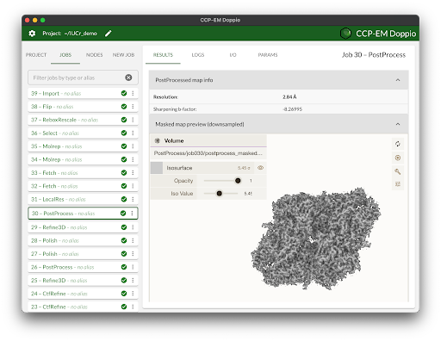Click the Volume node icon

point(158,140)
